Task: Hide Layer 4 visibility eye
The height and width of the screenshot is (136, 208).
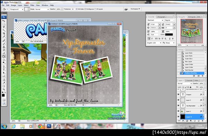Action: click(179, 117)
